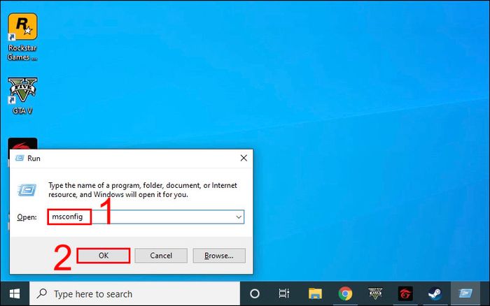Screen dimensions: 490x306
Task: Open Task View from the taskbar
Action: (284, 293)
